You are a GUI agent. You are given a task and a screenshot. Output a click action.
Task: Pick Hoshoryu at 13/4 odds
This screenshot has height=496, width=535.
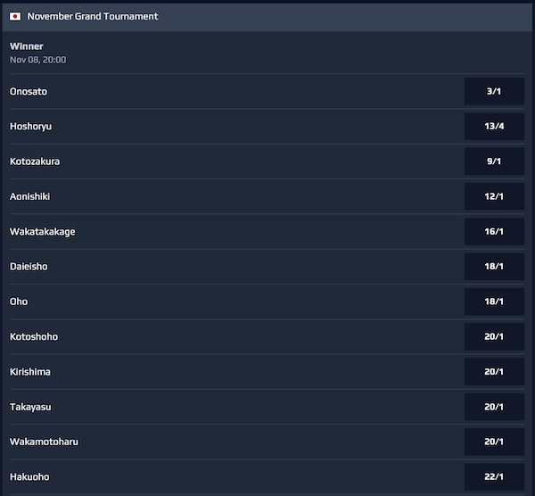(494, 127)
